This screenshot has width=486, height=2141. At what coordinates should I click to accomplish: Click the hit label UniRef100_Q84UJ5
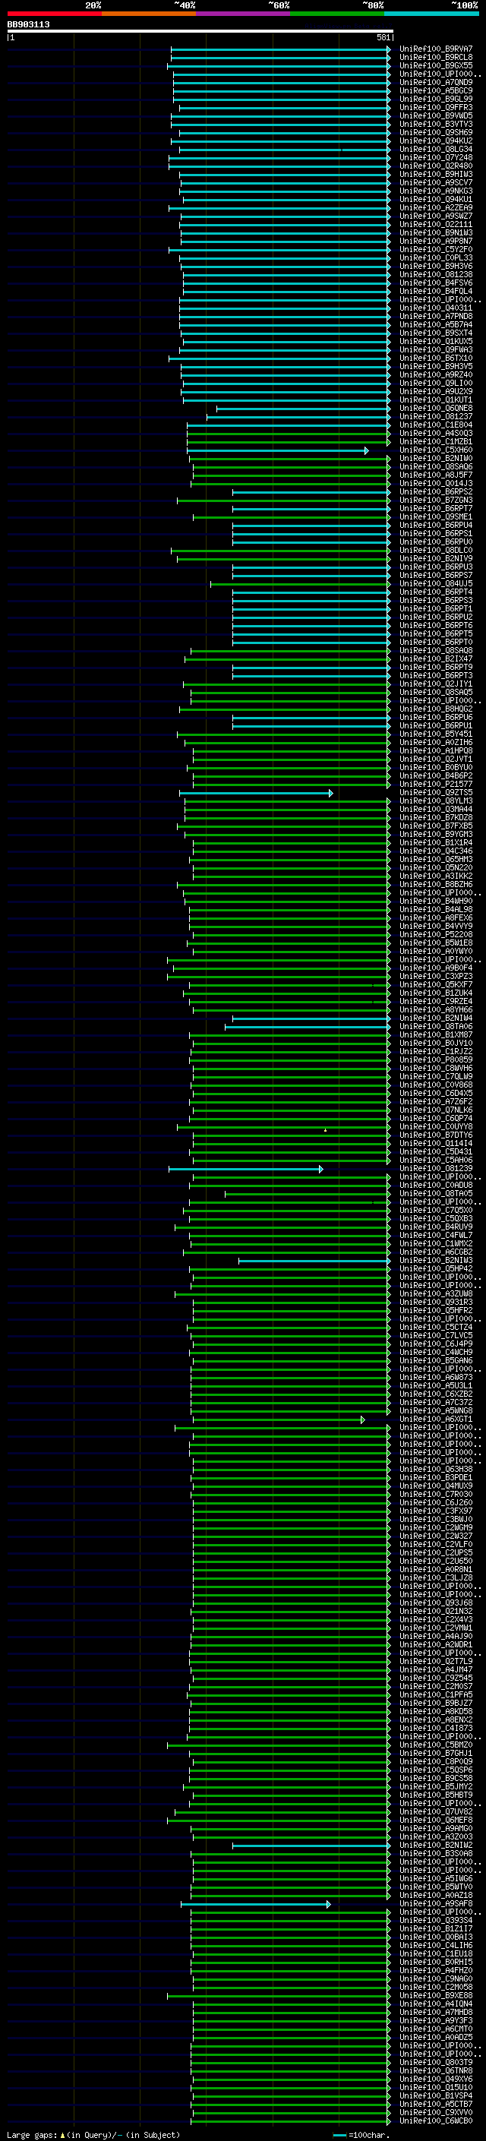(x=436, y=584)
